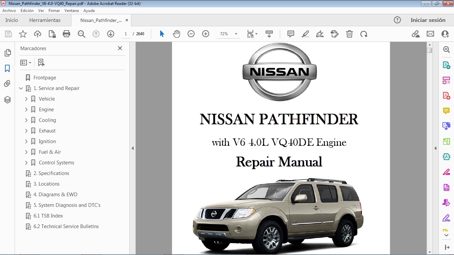
Task: Open the 4. Diagrams & EWD bookmark
Action: pyautogui.click(x=56, y=195)
